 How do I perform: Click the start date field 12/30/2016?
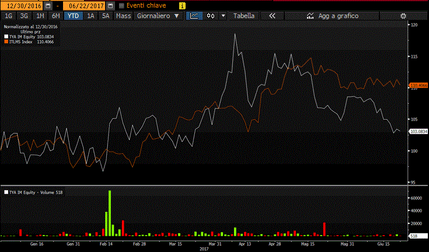pos(22,5)
